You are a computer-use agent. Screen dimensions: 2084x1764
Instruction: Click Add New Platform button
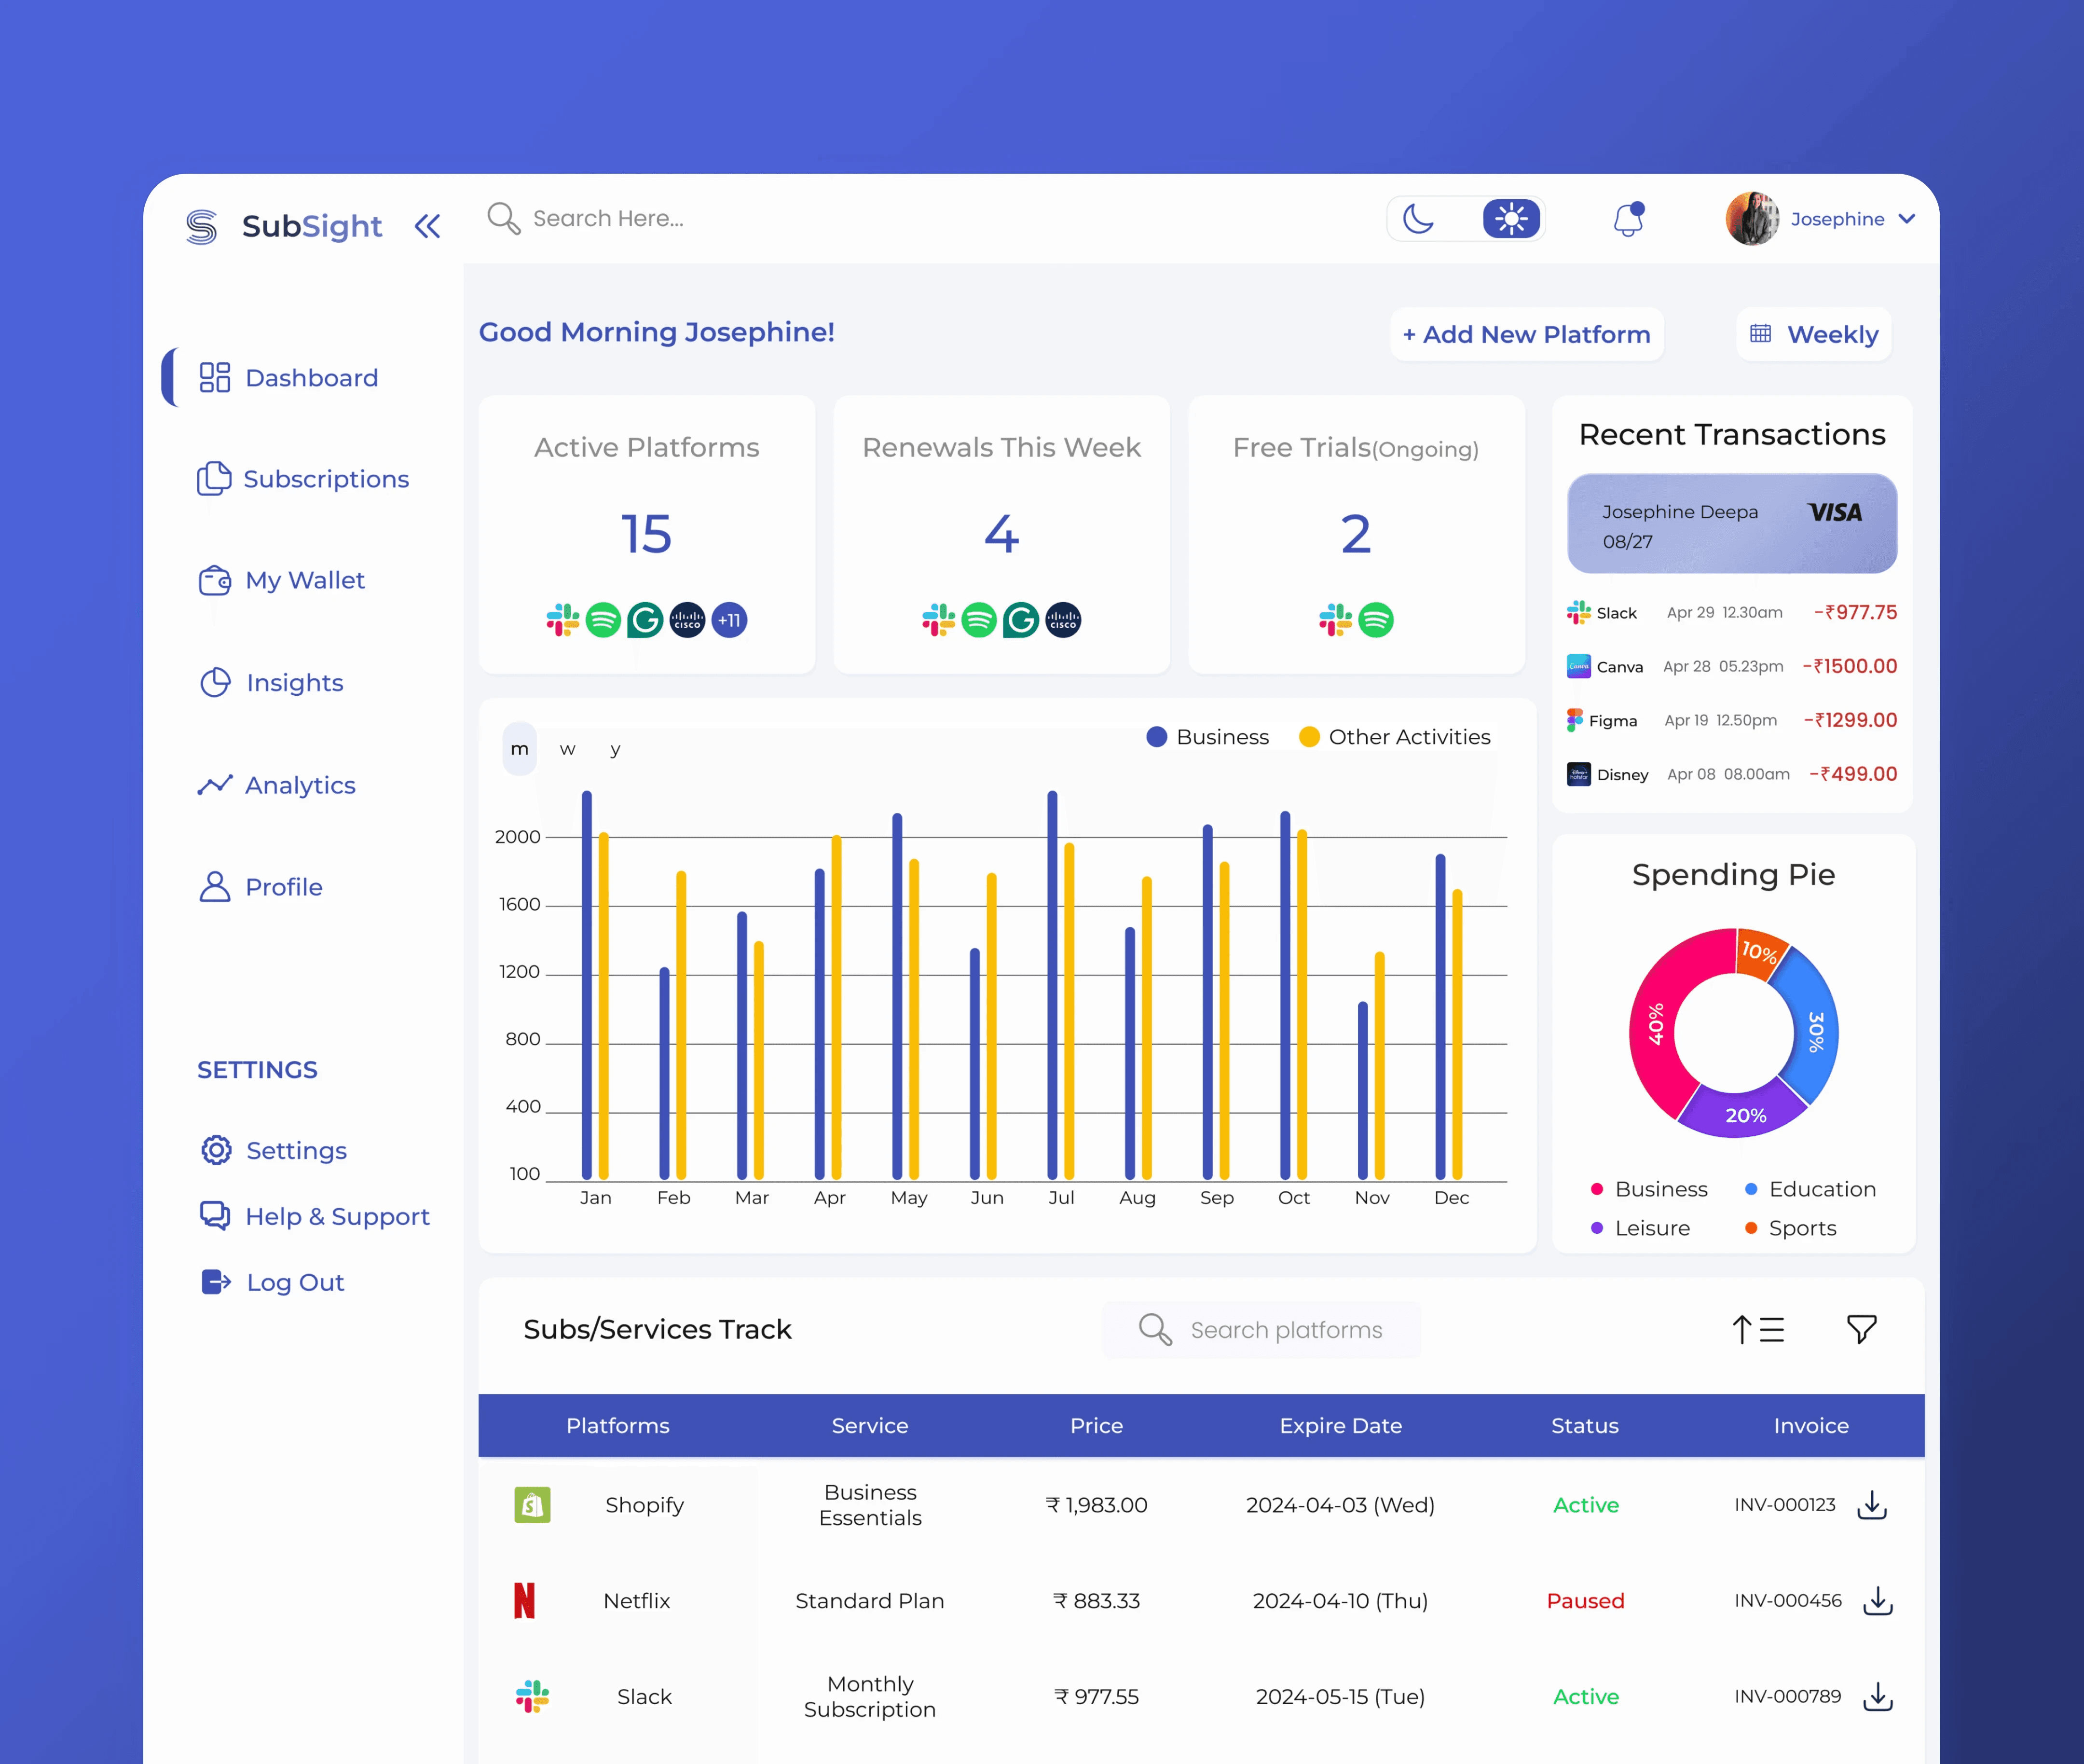1526,334
